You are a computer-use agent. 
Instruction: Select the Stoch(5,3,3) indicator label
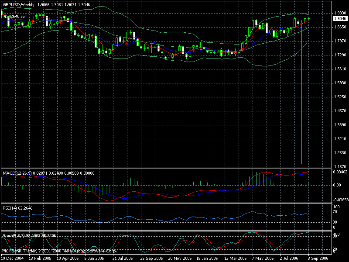tap(12, 235)
